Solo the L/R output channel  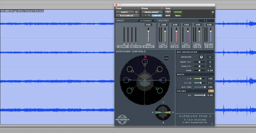click(161, 47)
